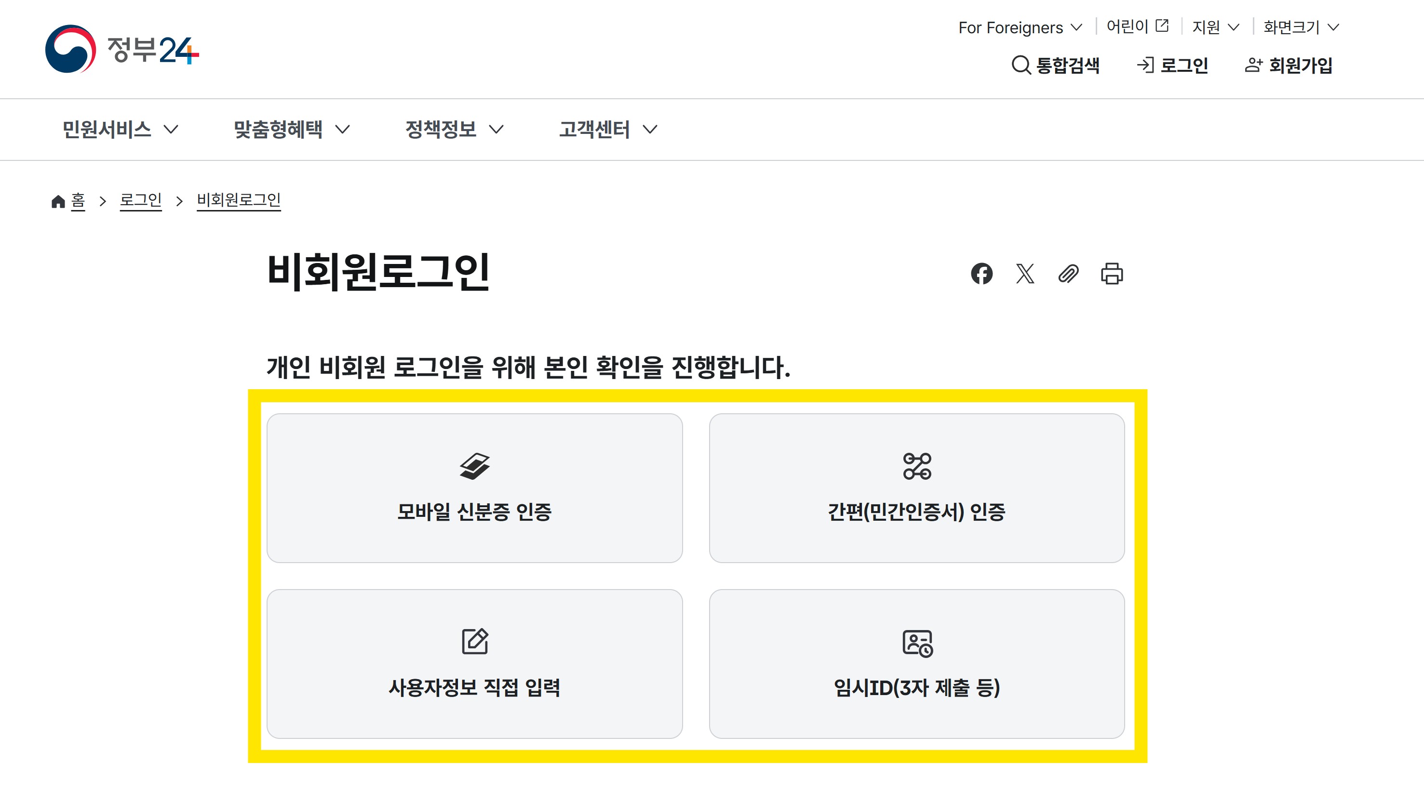
Task: Click the Facebook share icon
Action: click(982, 274)
